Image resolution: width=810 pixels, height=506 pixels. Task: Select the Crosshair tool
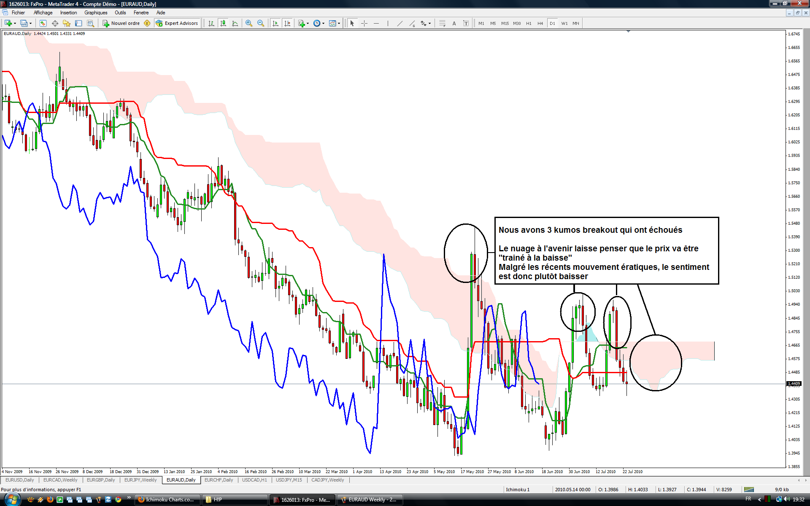pyautogui.click(x=364, y=23)
